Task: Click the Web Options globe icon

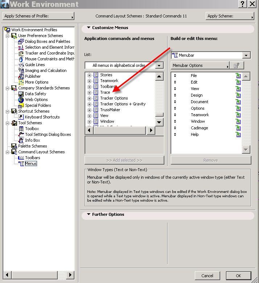Action: pyautogui.click(x=21, y=100)
